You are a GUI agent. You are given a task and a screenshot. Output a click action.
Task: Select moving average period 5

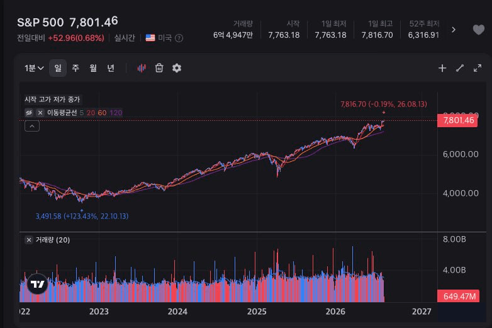(82, 113)
